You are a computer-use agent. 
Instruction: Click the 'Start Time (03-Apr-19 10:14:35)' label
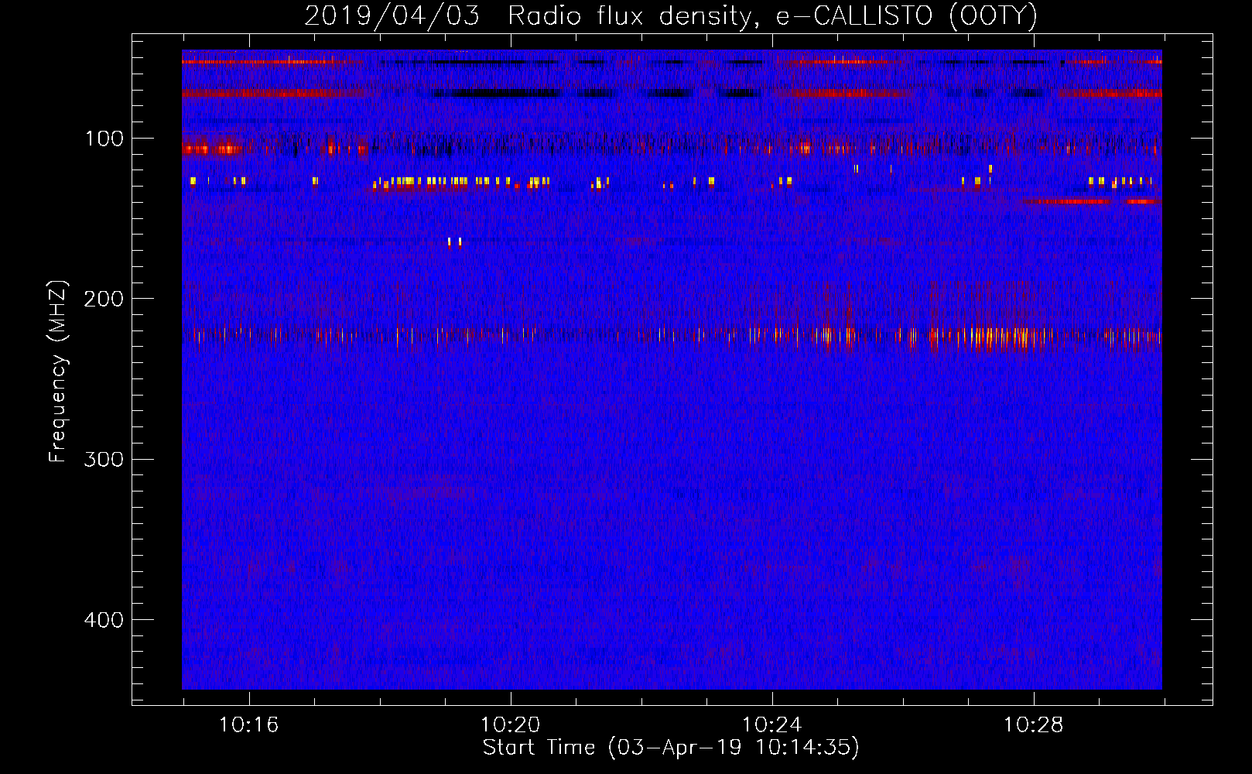pyautogui.click(x=671, y=748)
